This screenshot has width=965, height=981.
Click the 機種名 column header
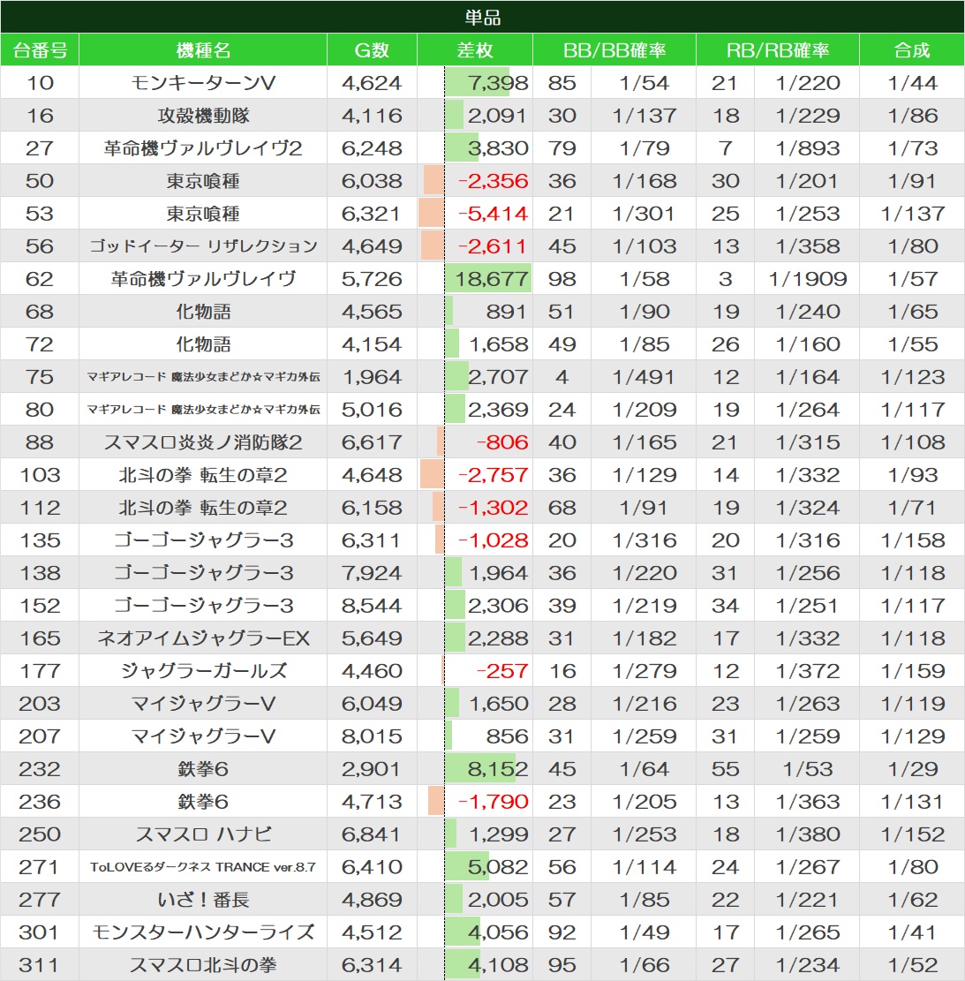[203, 50]
